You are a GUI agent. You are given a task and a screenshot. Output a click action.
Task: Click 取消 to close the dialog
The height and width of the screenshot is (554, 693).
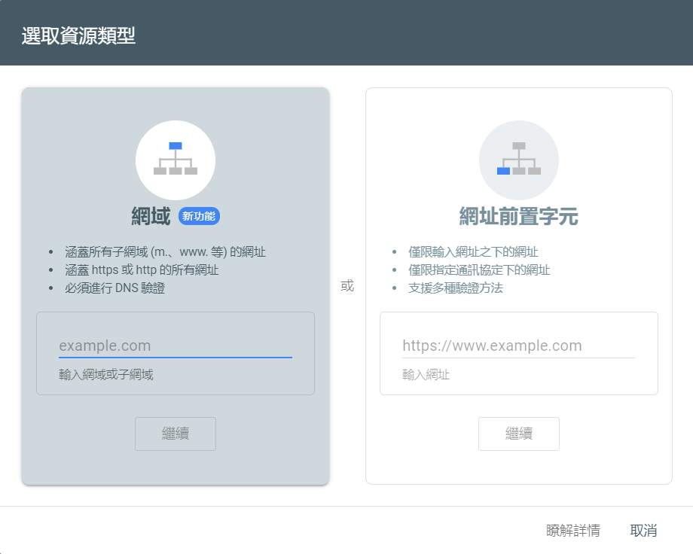pos(643,530)
